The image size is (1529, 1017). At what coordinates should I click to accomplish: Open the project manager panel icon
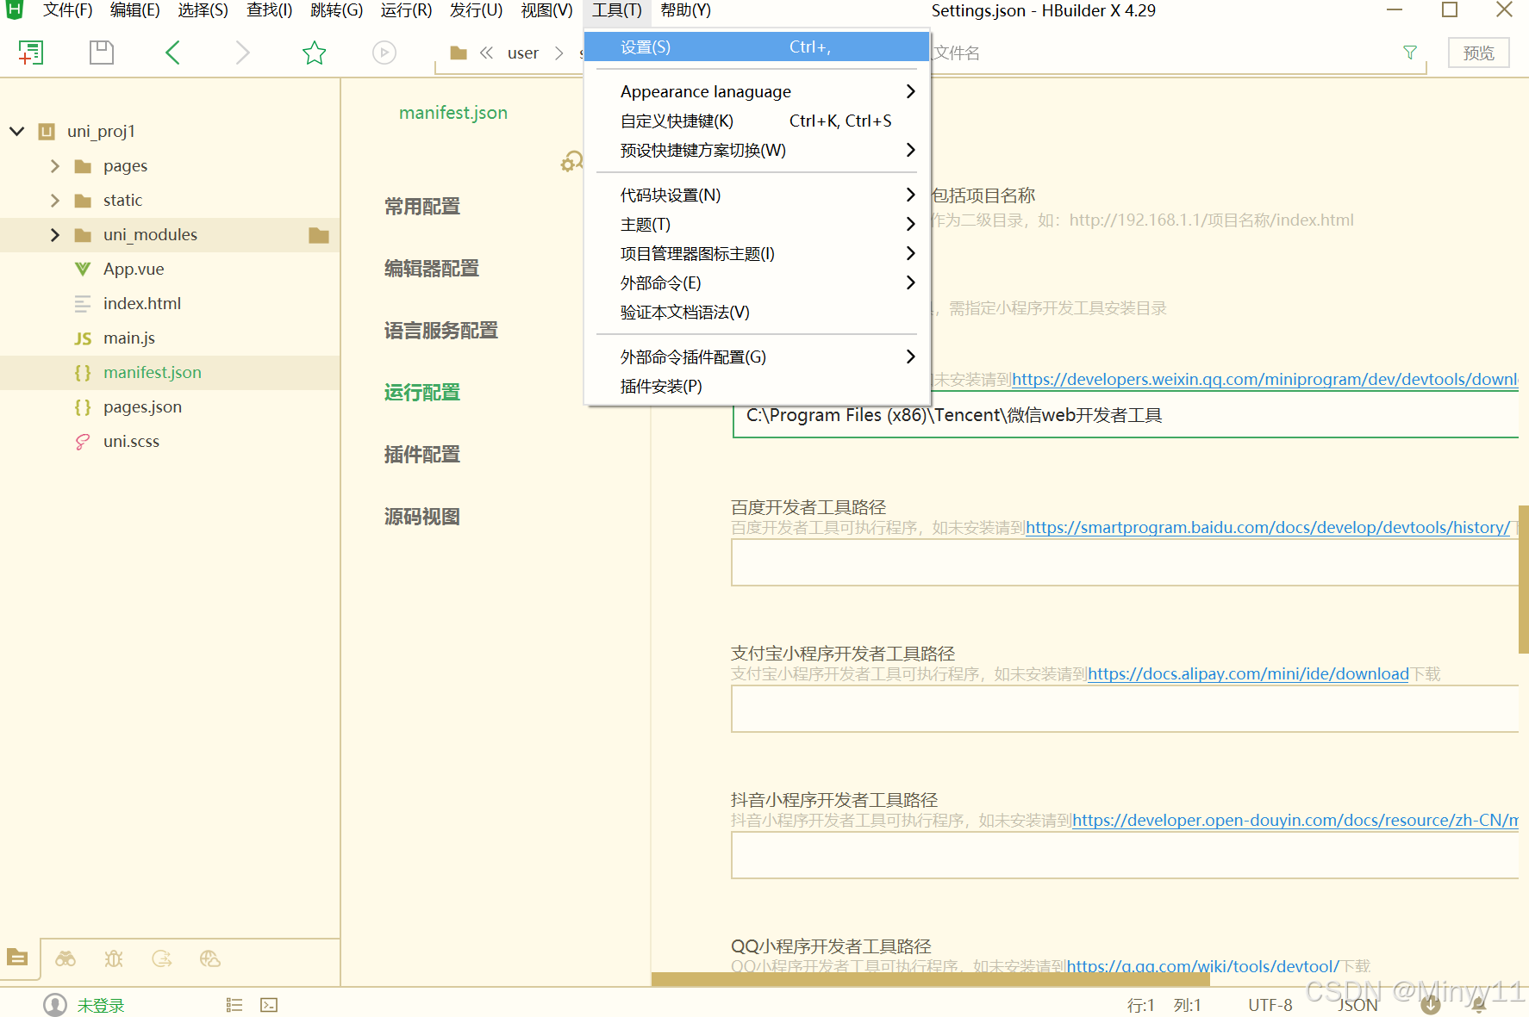point(17,958)
